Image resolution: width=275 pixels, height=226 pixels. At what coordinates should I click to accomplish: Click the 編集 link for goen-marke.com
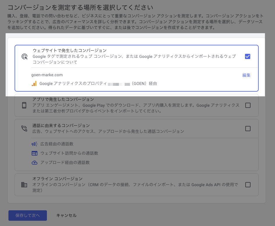[246, 75]
